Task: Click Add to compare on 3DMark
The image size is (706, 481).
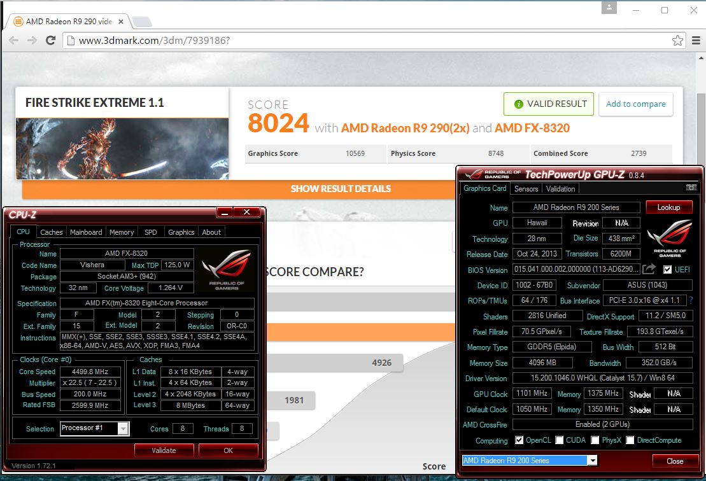Action: [x=636, y=104]
